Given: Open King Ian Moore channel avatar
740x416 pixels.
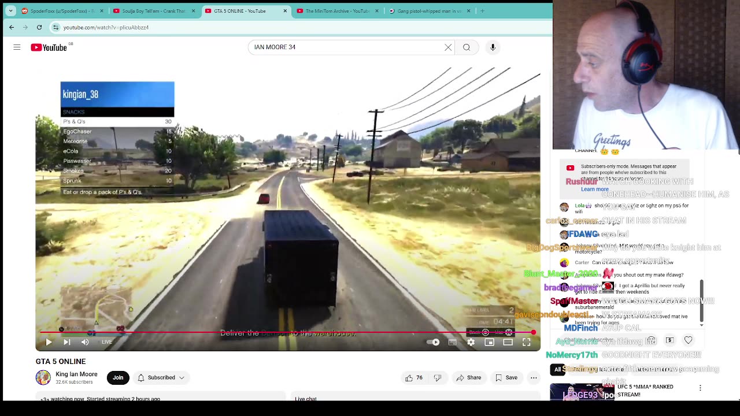Looking at the screenshot, I should [x=43, y=378].
